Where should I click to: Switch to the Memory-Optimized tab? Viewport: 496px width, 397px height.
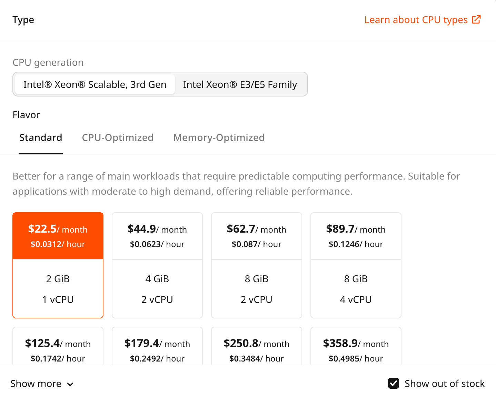tap(219, 138)
